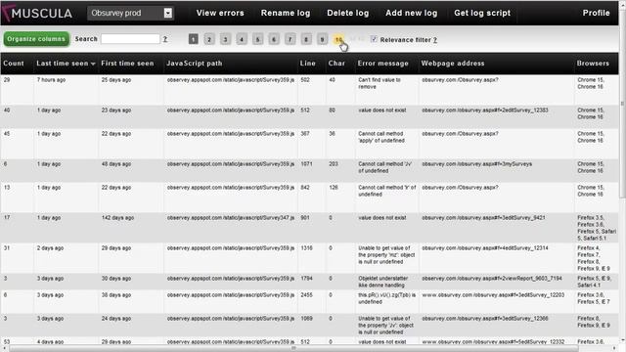Click the line 502 cell

click(x=305, y=80)
